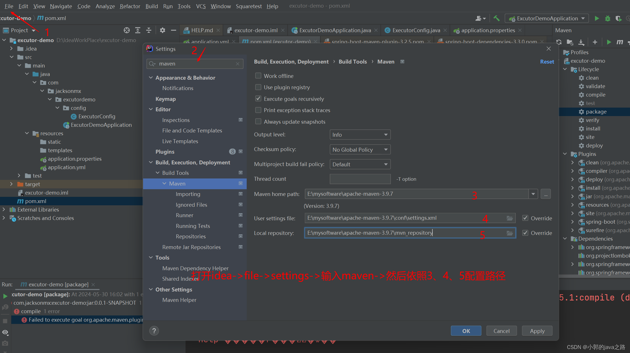The height and width of the screenshot is (353, 630).
Task: Uncheck Execute goals recursively
Action: (258, 99)
